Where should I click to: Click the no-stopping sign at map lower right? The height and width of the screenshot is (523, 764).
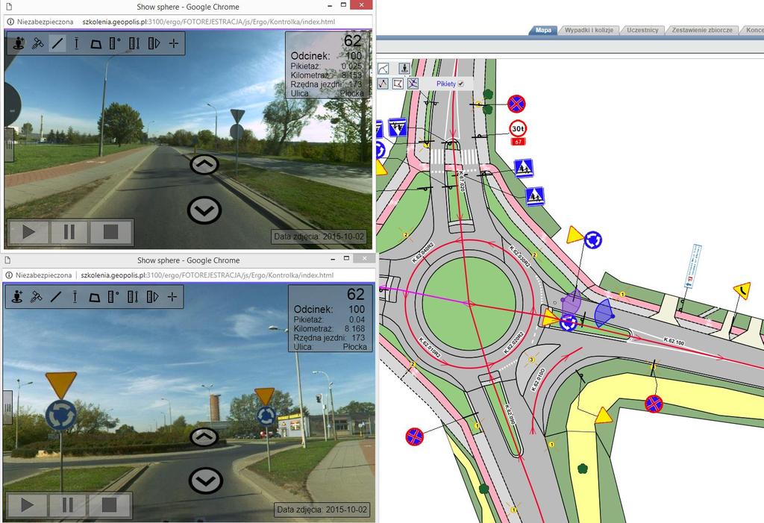(x=654, y=404)
